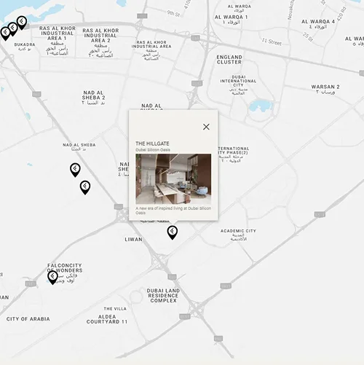Select the lower pin of the Nad Al Sheba pair

point(85,188)
